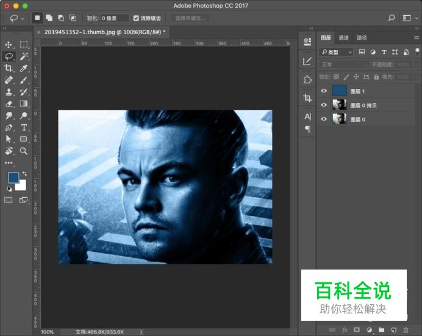Choose Add to Selection mode button
422x336 pixels.
coord(49,18)
